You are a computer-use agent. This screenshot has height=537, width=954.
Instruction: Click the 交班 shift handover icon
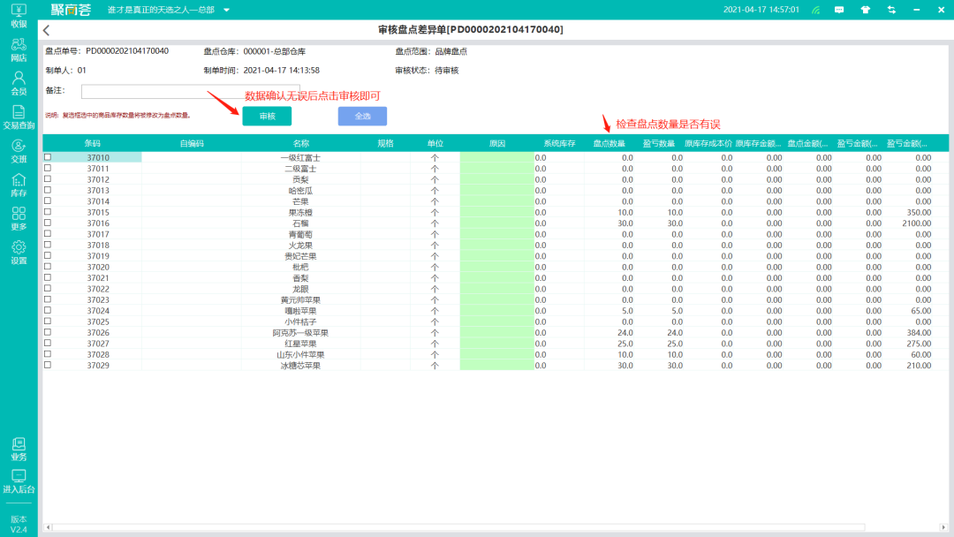(x=19, y=151)
